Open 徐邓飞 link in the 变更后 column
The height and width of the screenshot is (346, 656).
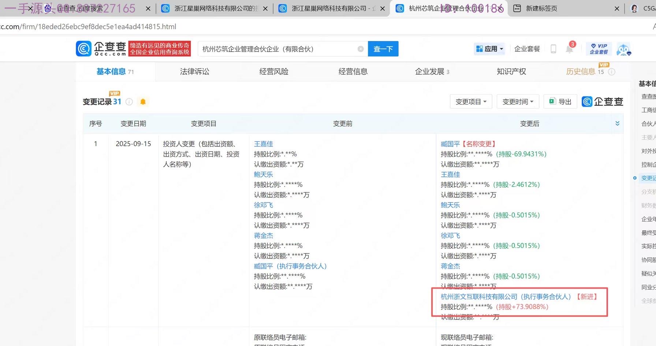[450, 235]
